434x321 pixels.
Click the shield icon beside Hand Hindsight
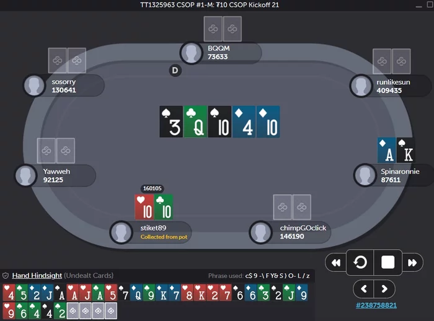5,276
